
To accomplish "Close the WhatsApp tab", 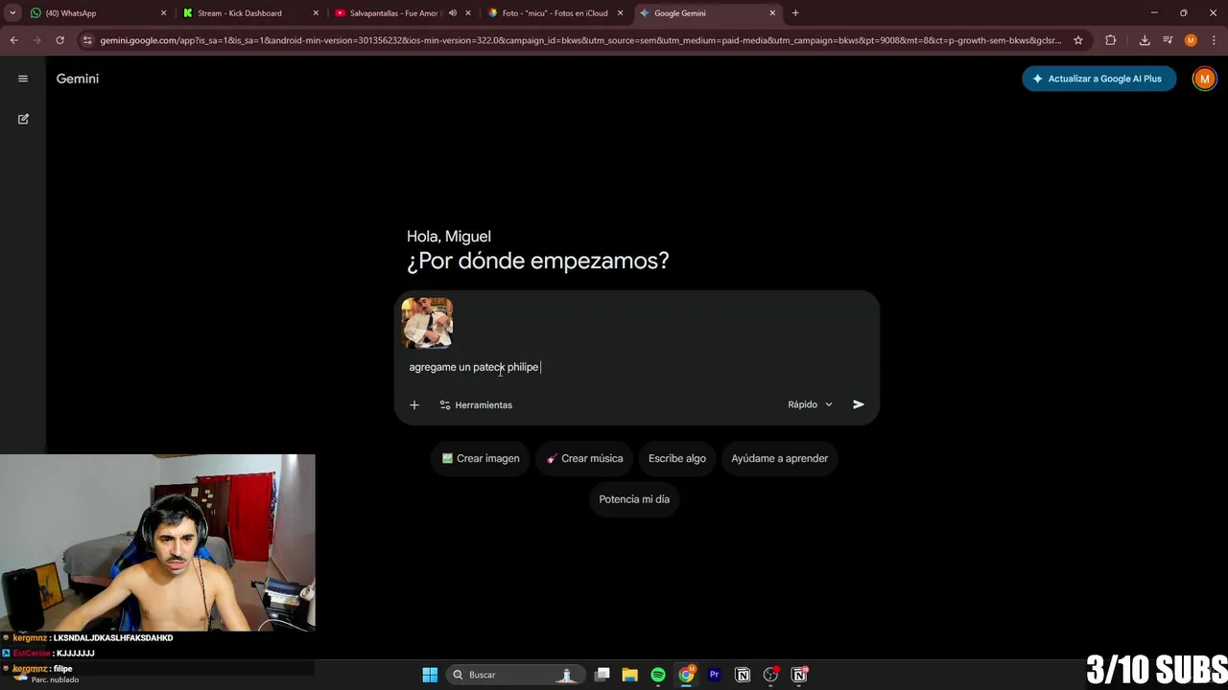I will (x=163, y=13).
